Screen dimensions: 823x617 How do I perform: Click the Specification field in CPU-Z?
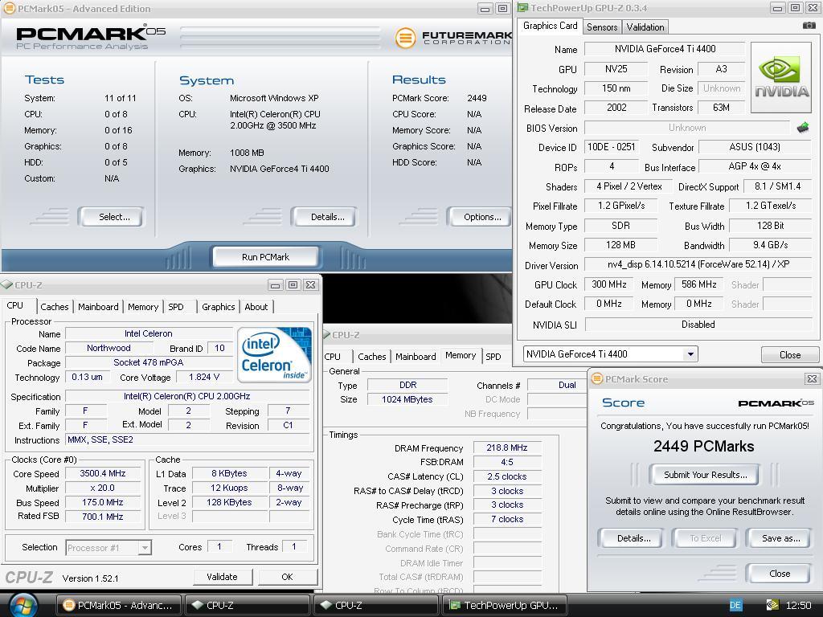(x=186, y=396)
